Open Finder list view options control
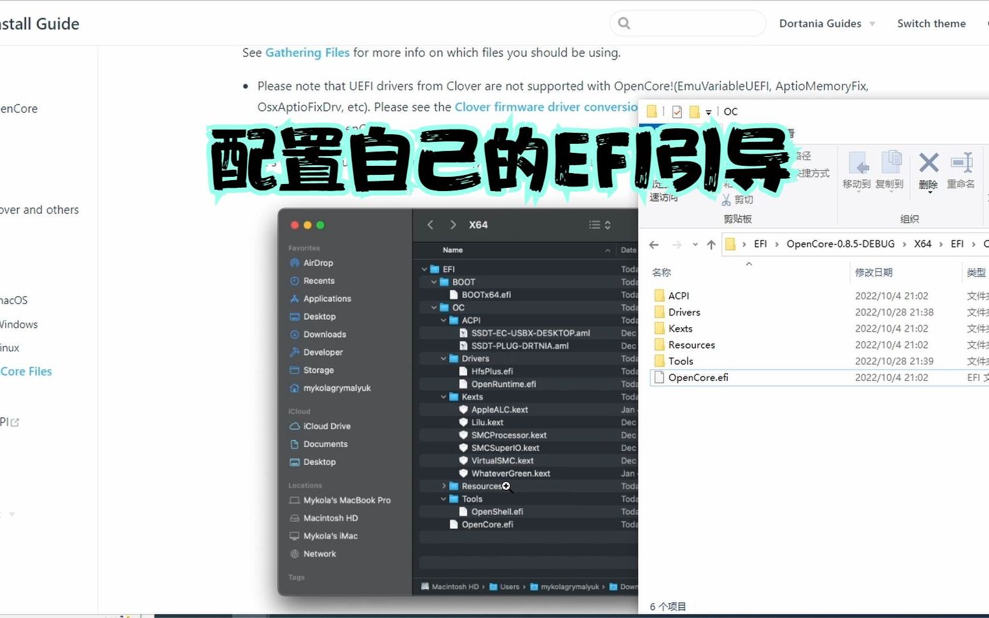Image resolution: width=989 pixels, height=618 pixels. (599, 225)
